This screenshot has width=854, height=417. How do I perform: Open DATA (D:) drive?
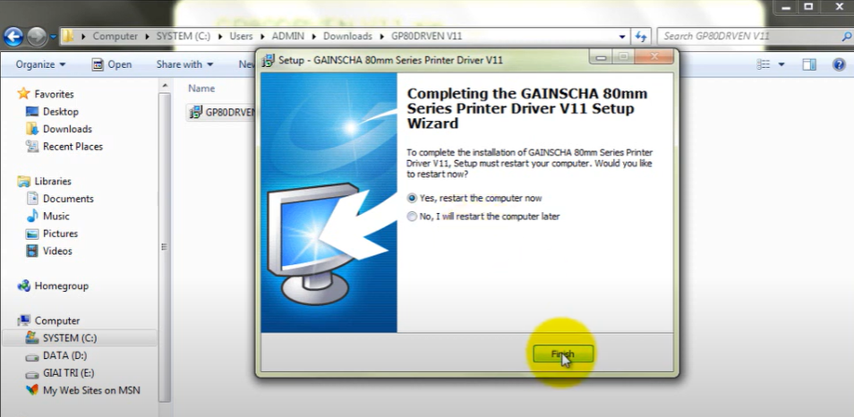tap(56, 355)
